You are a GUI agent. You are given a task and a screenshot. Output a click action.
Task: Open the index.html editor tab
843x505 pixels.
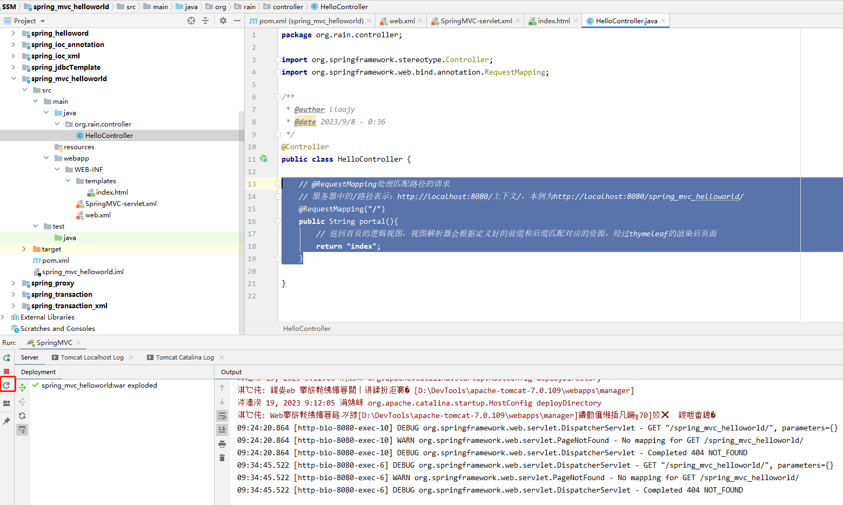[x=554, y=21]
